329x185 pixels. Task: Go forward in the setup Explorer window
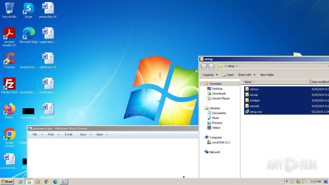(x=211, y=66)
